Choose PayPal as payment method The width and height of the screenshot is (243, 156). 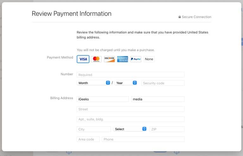[x=136, y=59]
